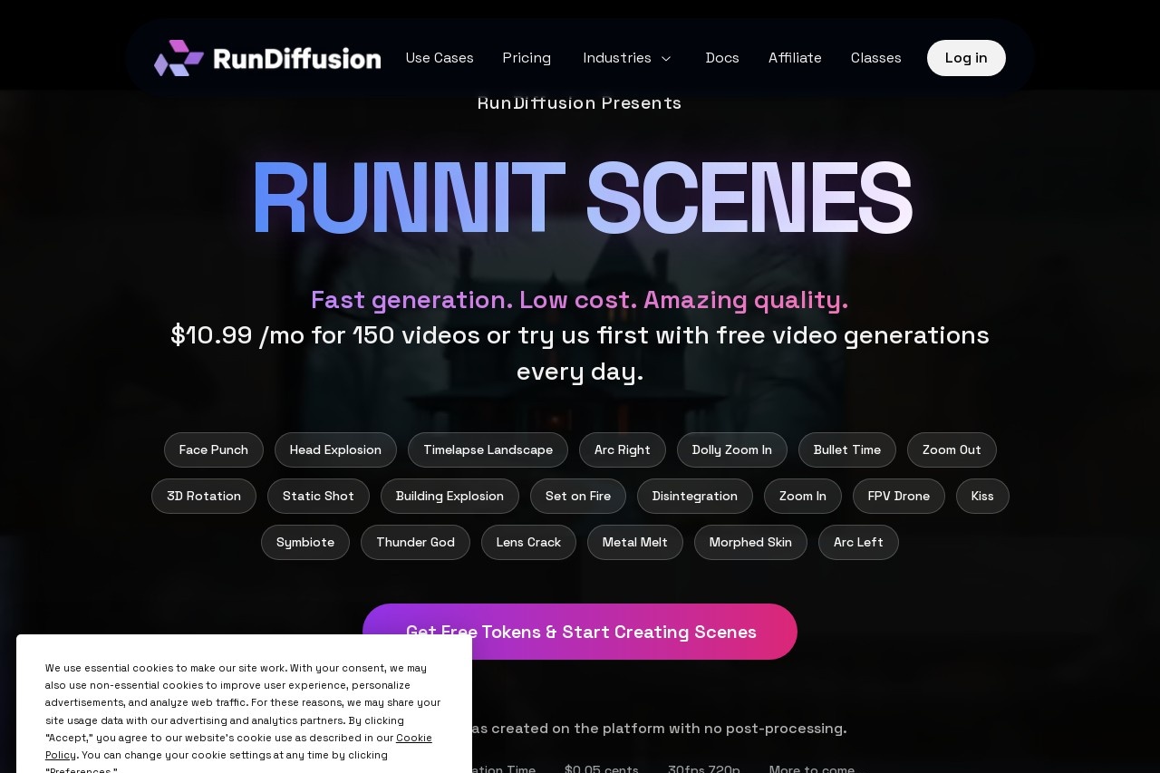
Task: Click the RunDiffusion logo icon
Action: pyautogui.click(x=179, y=58)
